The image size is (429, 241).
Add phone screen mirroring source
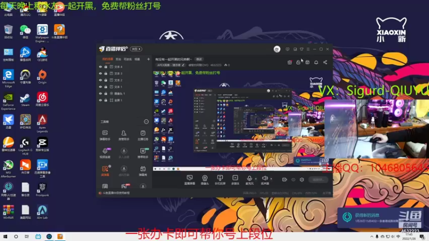coord(220,180)
